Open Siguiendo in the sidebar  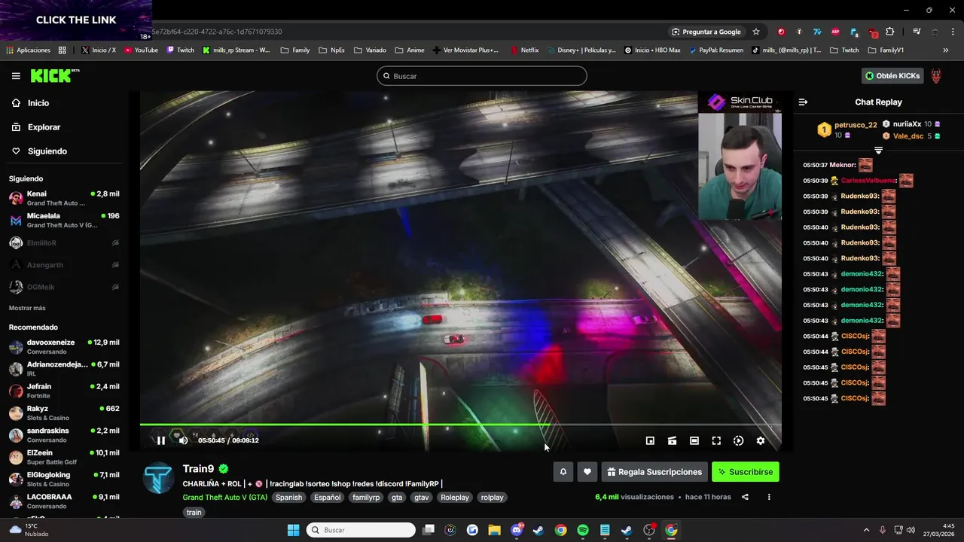tap(47, 151)
